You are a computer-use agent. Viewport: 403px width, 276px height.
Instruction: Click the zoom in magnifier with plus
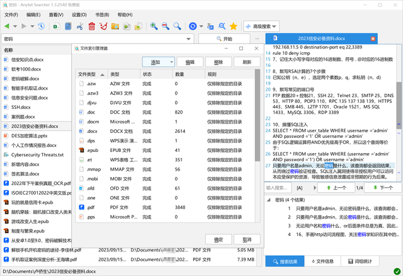(154, 26)
